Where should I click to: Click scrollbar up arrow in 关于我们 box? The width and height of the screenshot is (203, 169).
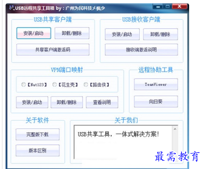click(175, 129)
